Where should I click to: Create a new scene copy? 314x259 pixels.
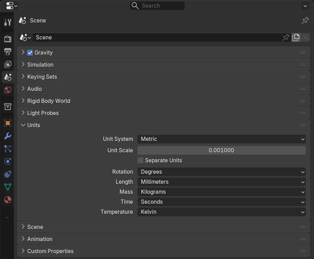pyautogui.click(x=296, y=37)
